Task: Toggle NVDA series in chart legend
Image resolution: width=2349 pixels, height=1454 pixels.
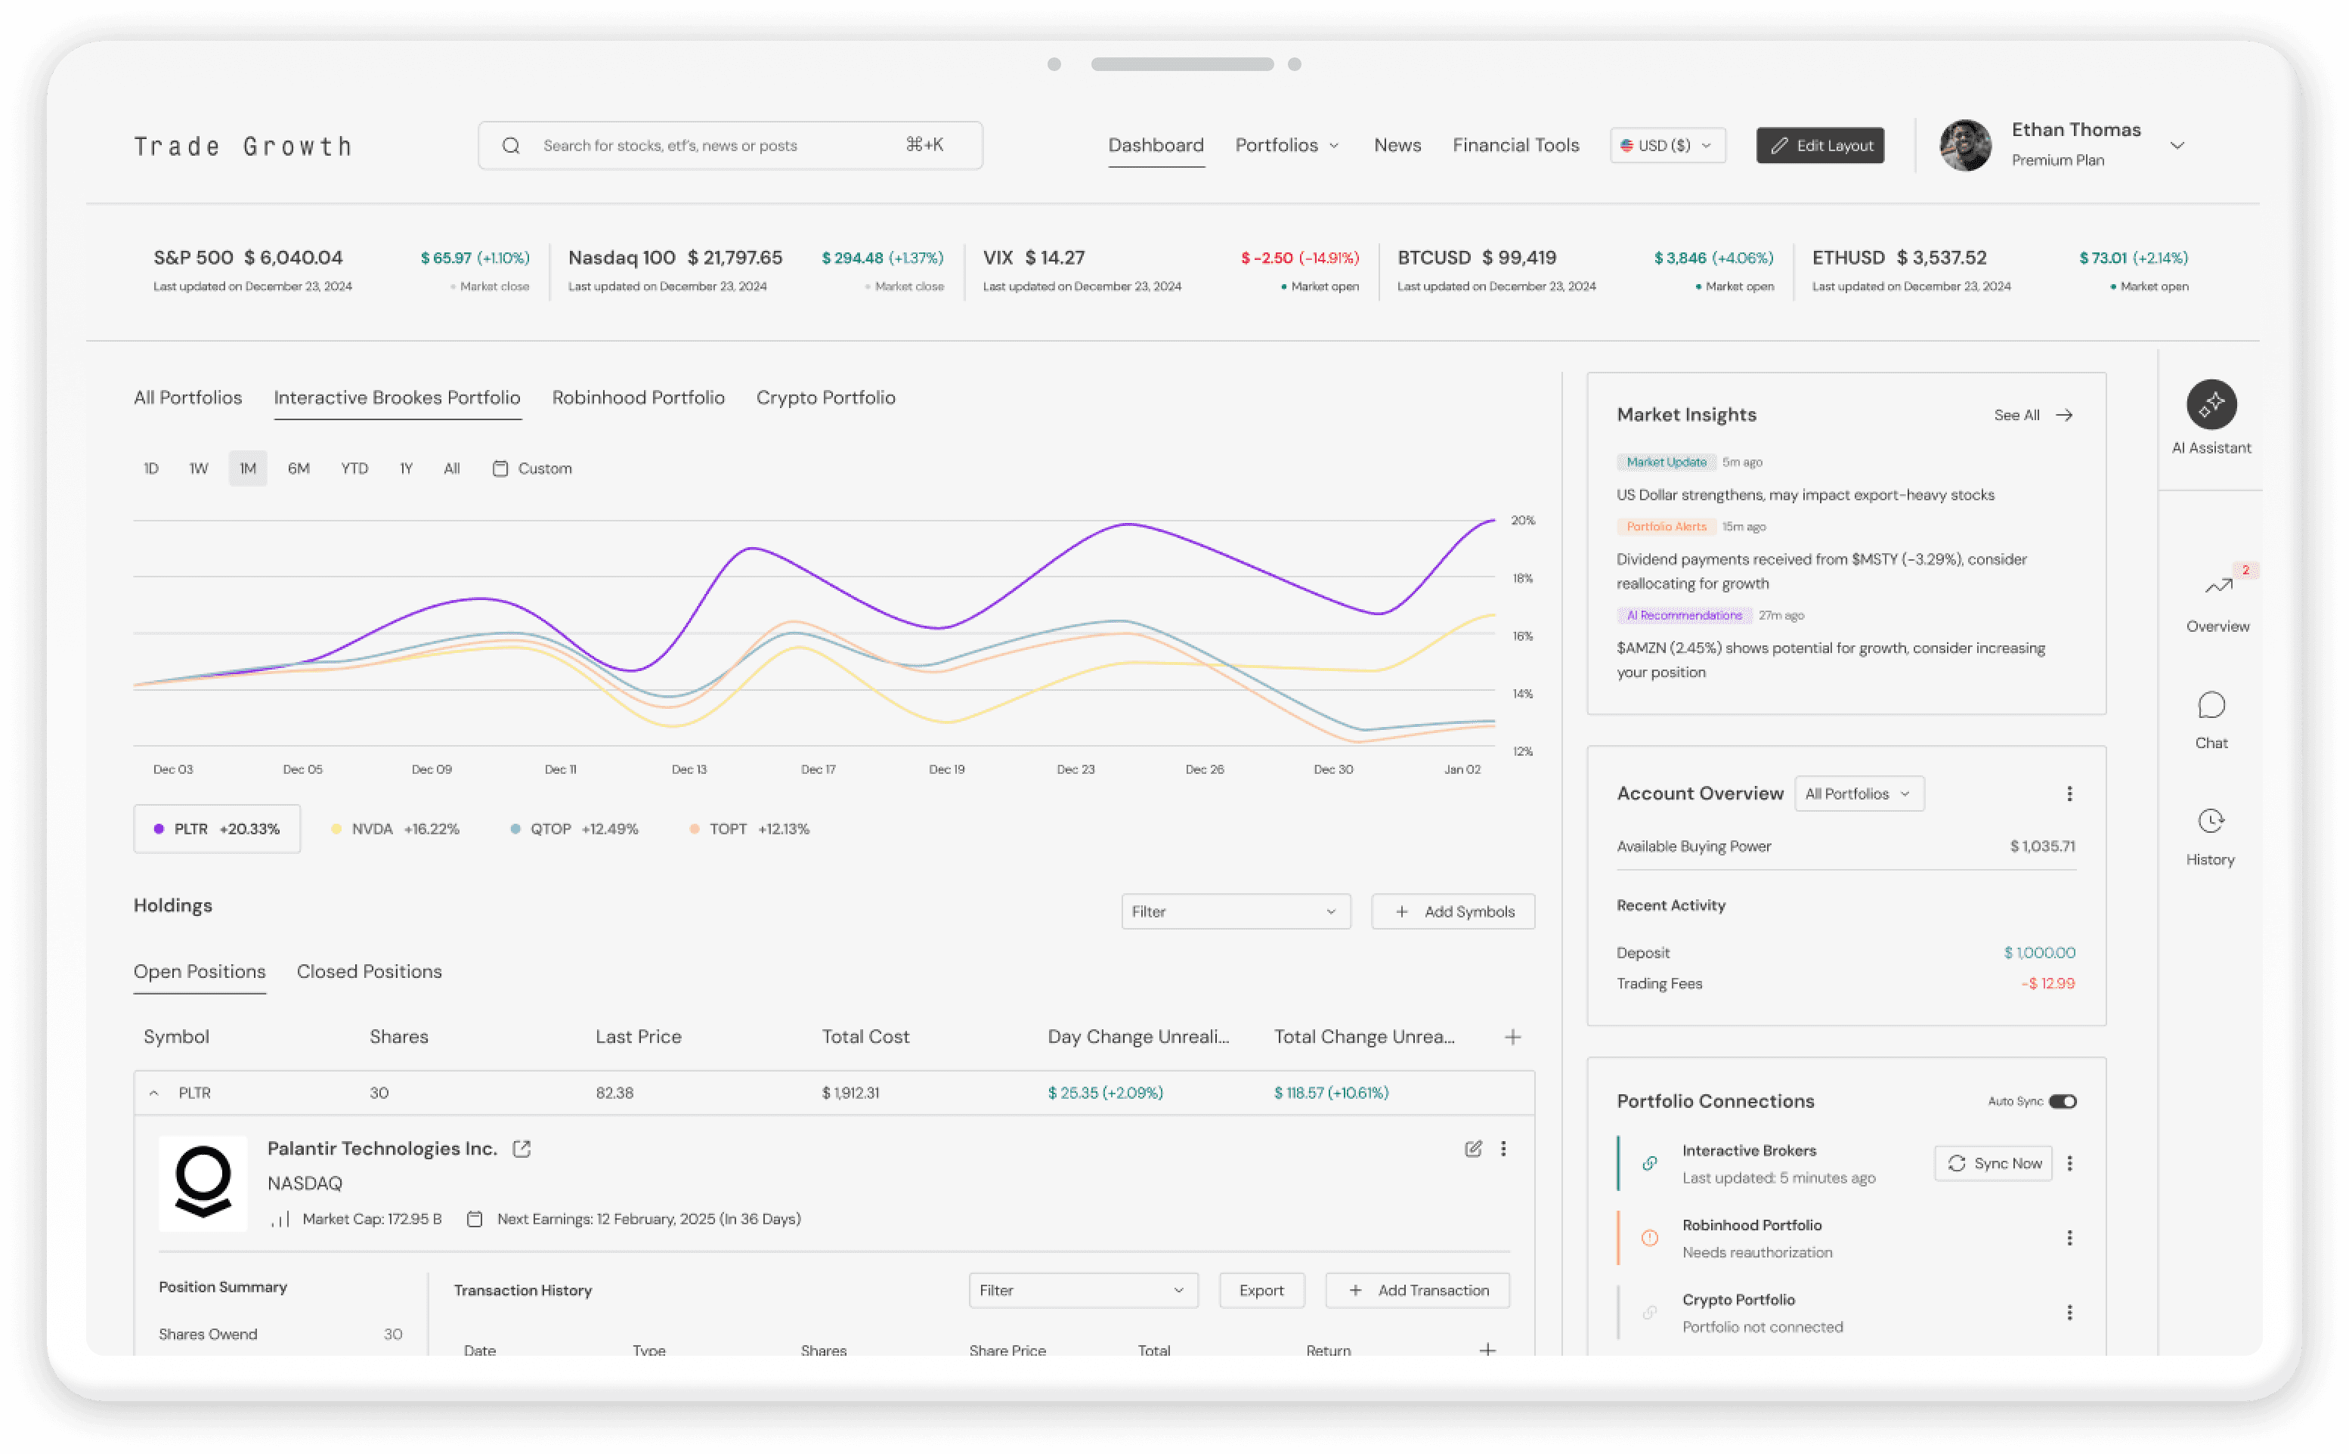Action: point(395,829)
